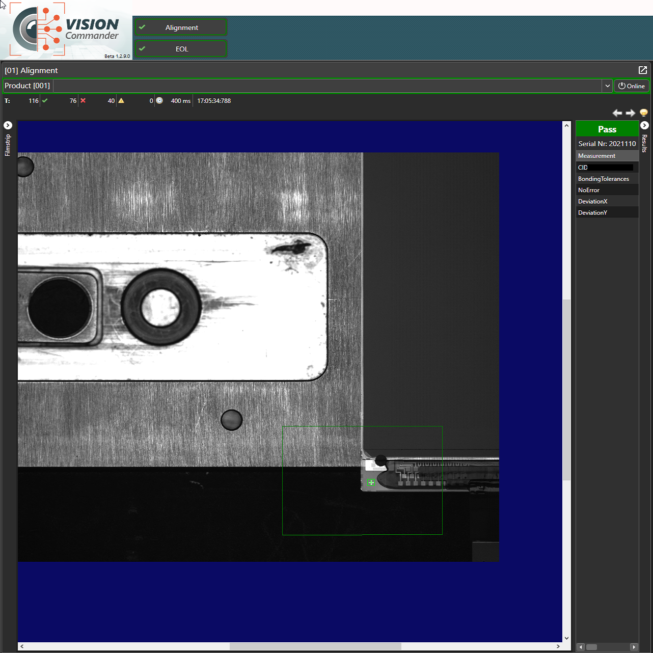Click the Product selection input field
The width and height of the screenshot is (653, 653).
327,86
